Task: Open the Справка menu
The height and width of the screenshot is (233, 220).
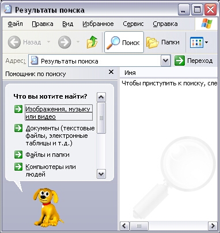Action: pyautogui.click(x=165, y=24)
